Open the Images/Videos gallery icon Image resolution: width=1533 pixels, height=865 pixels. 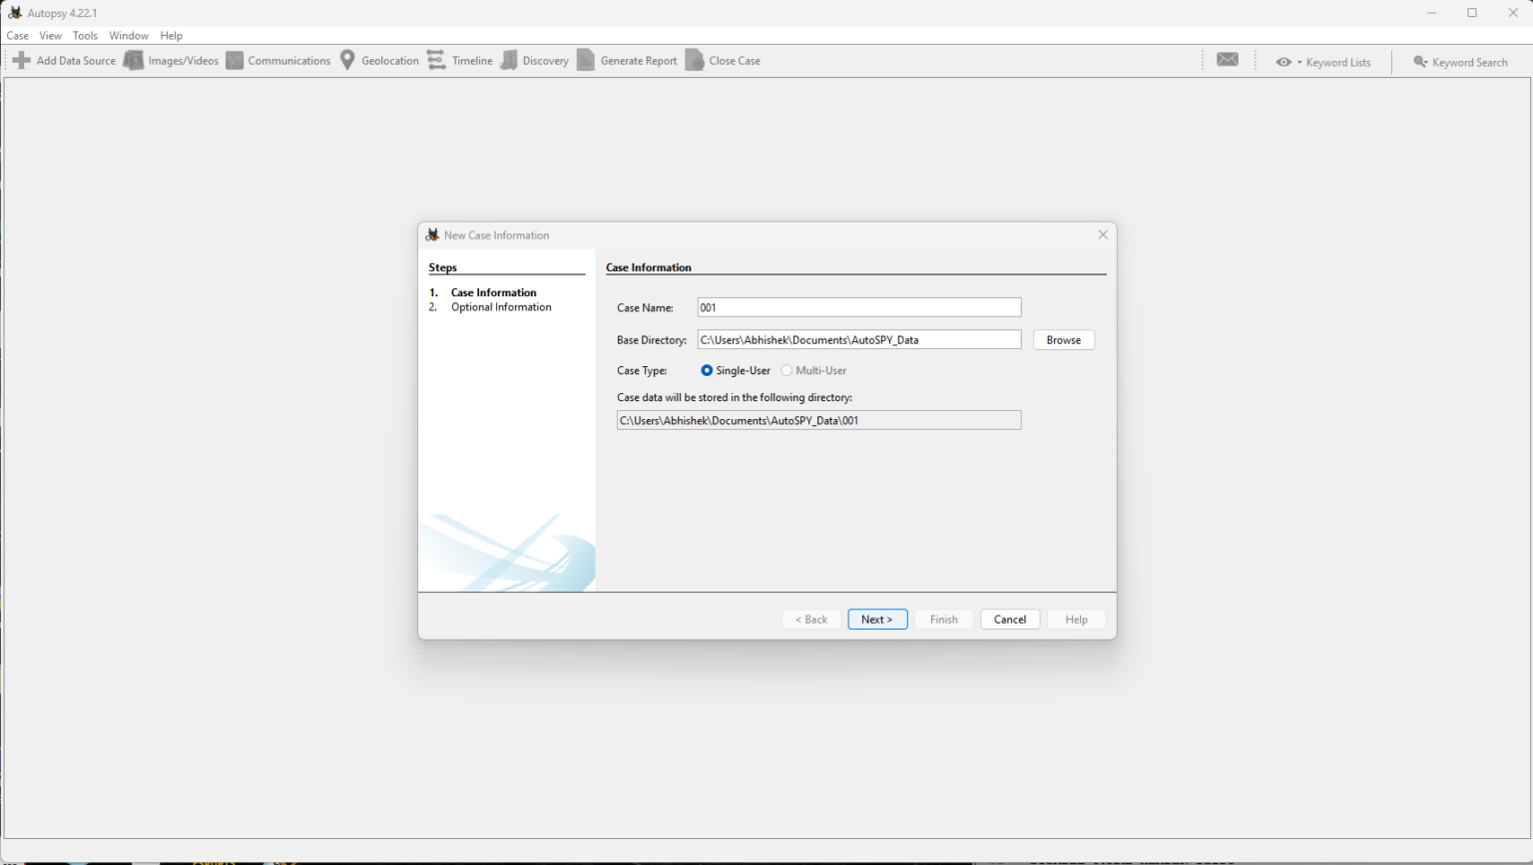point(134,61)
